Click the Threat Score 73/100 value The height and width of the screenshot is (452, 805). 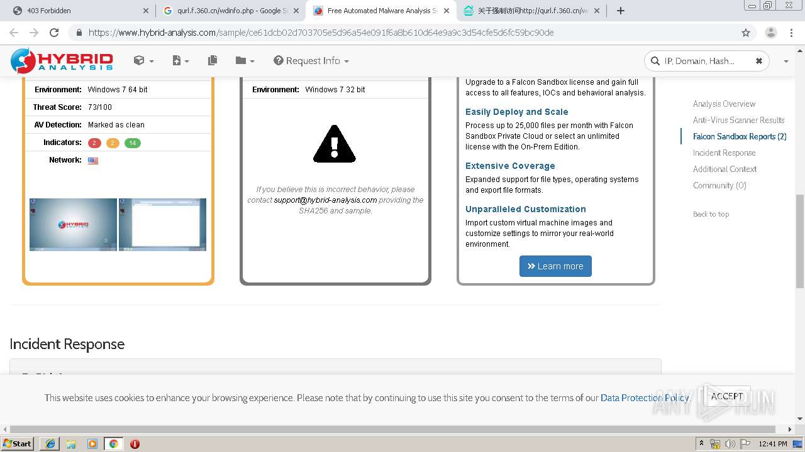pyautogui.click(x=100, y=107)
